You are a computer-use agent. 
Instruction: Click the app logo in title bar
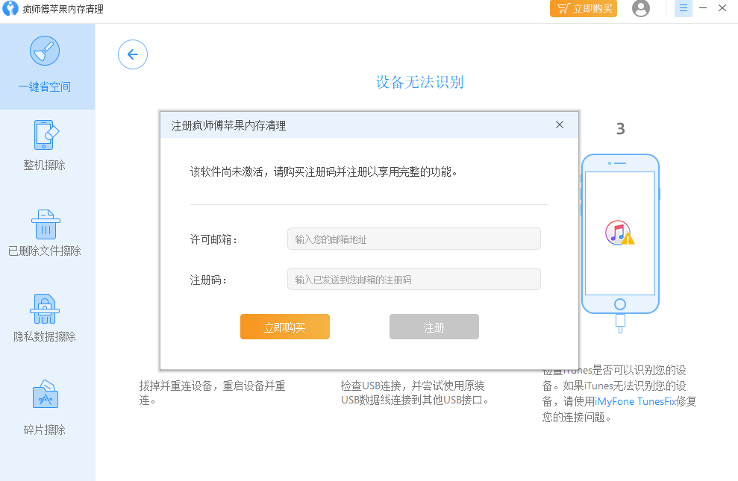[10, 8]
